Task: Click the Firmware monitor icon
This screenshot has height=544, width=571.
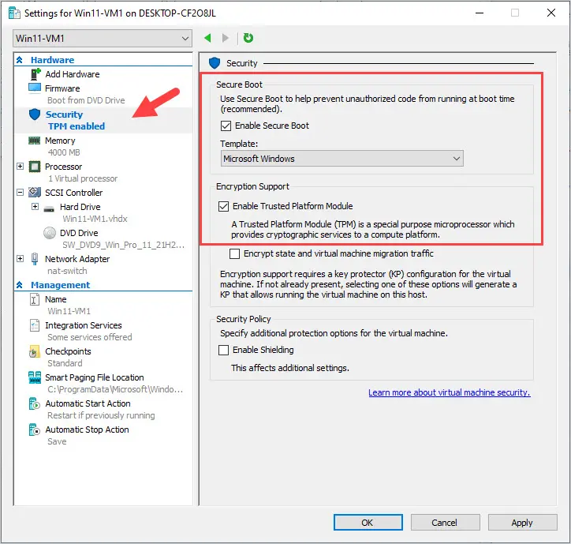Action: (35, 88)
